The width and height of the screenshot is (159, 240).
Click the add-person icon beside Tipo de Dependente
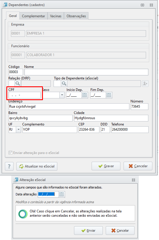[145, 83]
